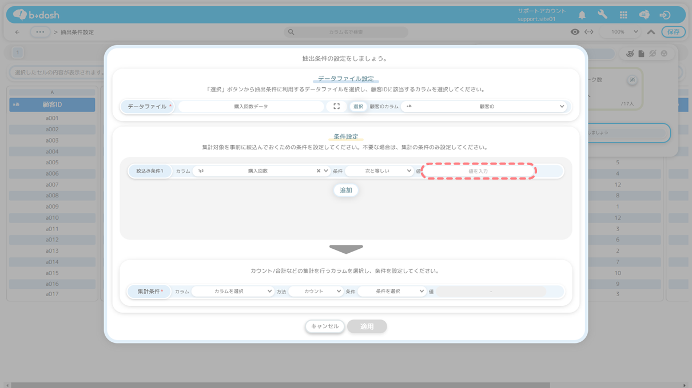Open the 購入回数 column dropdown arrow
The height and width of the screenshot is (388, 692).
pyautogui.click(x=326, y=171)
